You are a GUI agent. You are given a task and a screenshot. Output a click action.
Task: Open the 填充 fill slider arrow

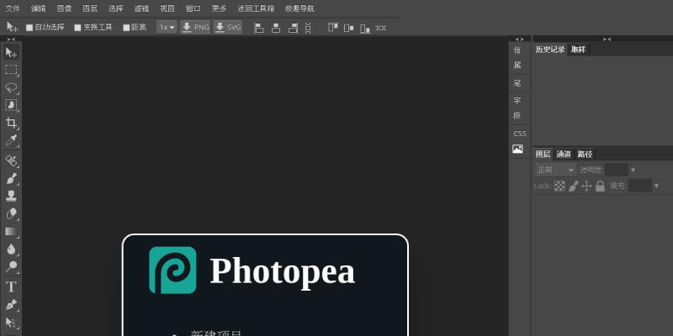[656, 186]
